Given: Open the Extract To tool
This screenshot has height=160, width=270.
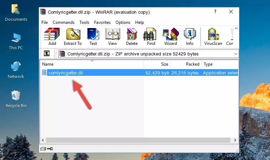Looking at the screenshot, I should (73, 36).
